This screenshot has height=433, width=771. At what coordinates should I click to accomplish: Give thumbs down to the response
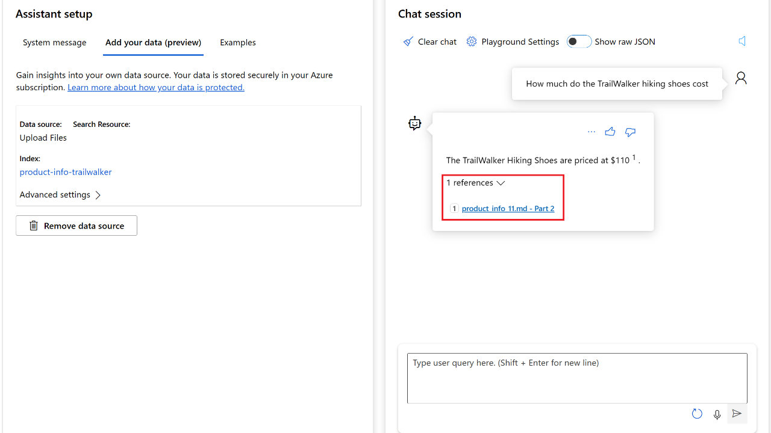(630, 132)
